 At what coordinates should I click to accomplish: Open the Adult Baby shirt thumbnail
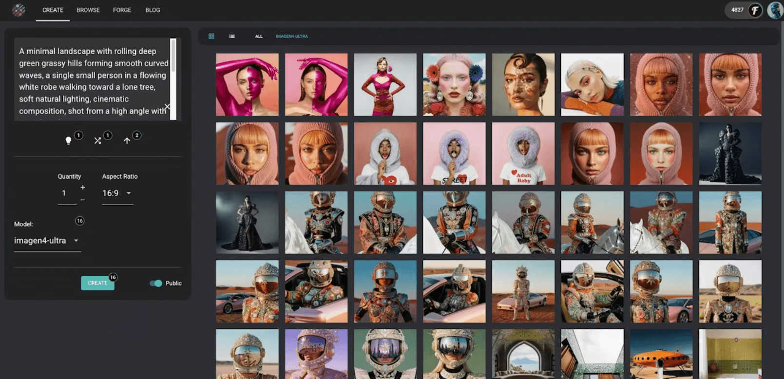pyautogui.click(x=523, y=153)
